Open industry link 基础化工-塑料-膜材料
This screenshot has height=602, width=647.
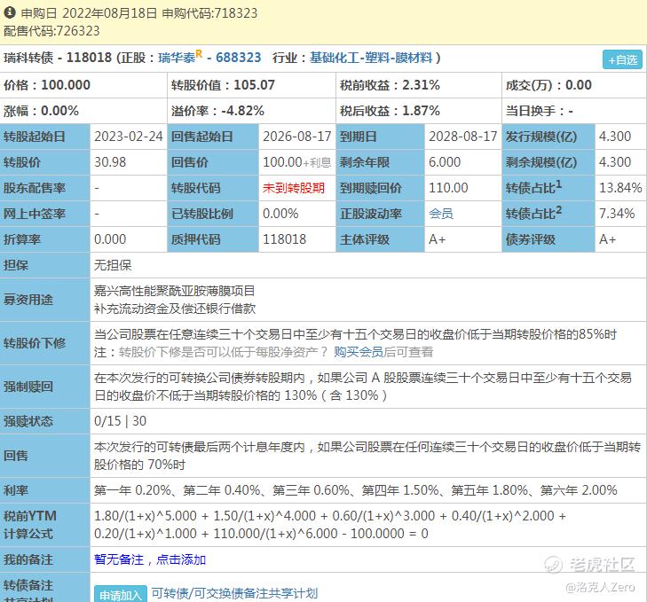[x=371, y=58]
